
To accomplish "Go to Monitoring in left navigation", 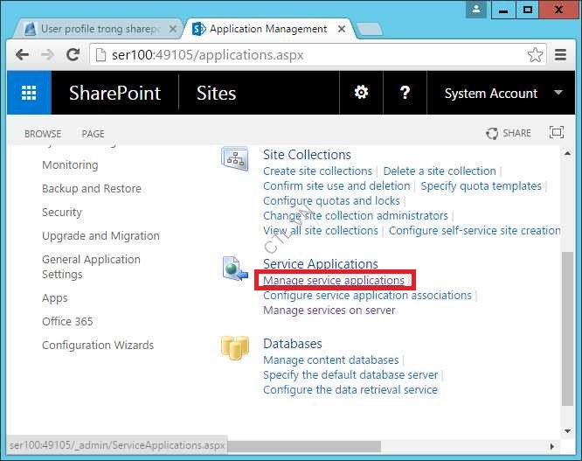I will point(70,165).
